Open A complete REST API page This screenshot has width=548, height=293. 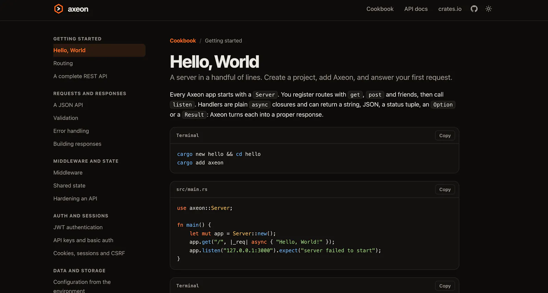click(x=80, y=76)
